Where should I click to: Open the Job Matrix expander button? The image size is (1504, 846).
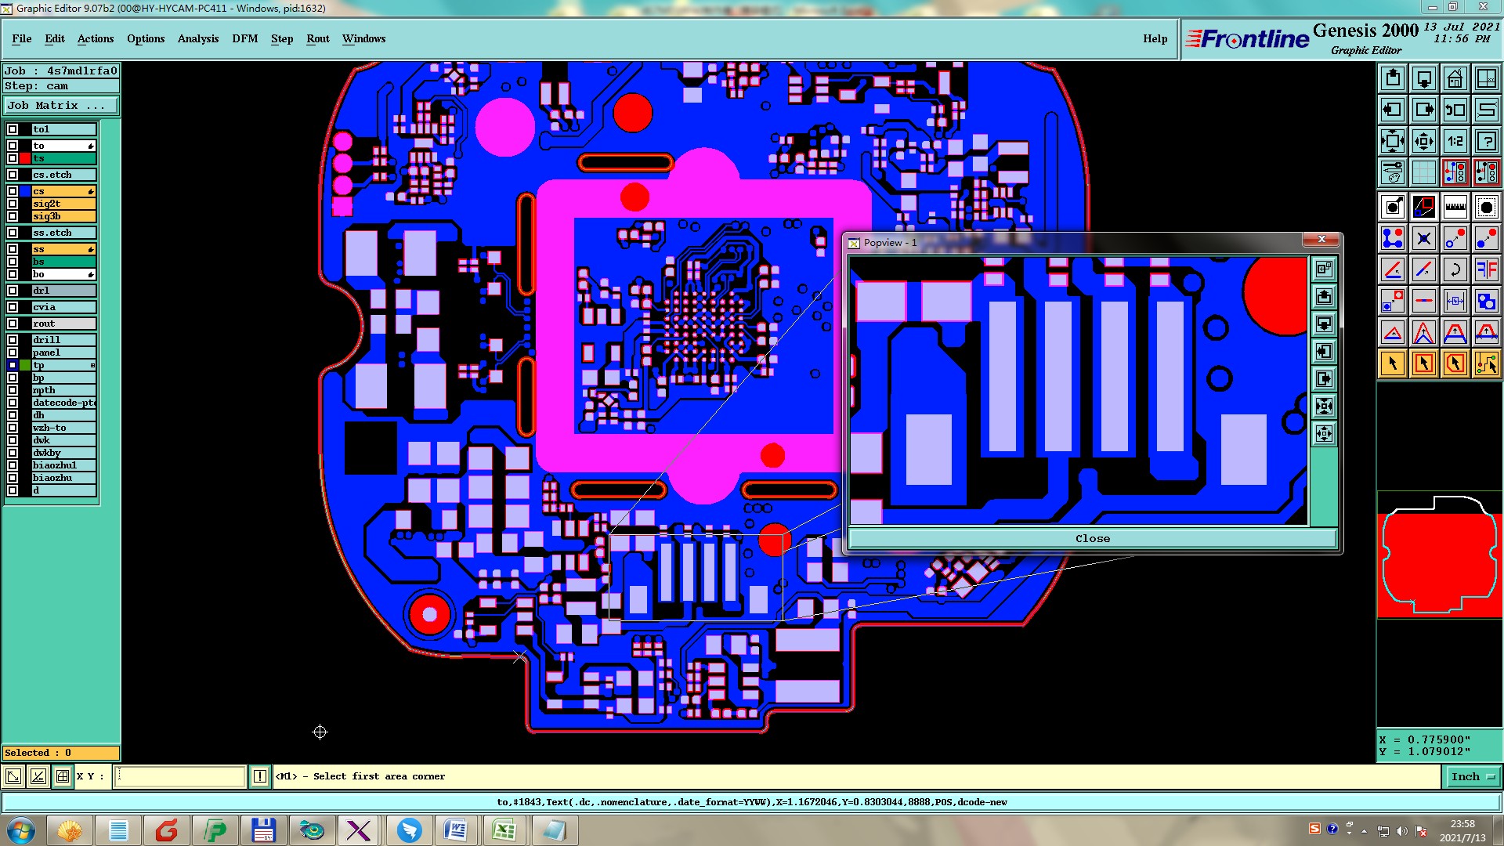[61, 105]
